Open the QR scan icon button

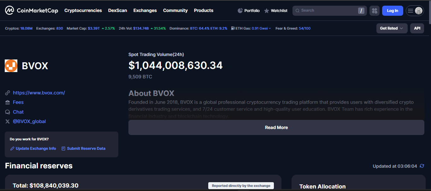(x=375, y=11)
